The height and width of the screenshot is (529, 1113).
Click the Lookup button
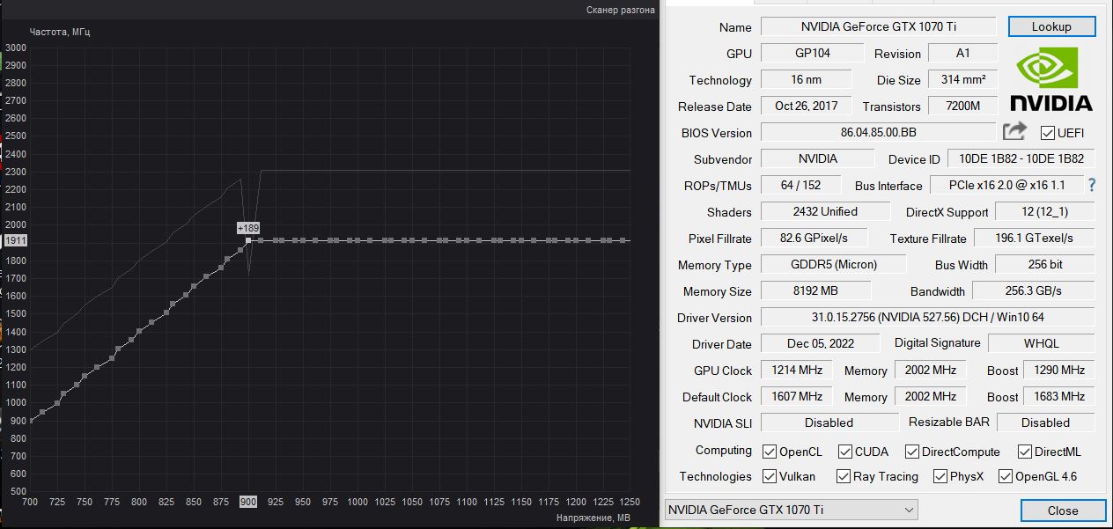1051,26
